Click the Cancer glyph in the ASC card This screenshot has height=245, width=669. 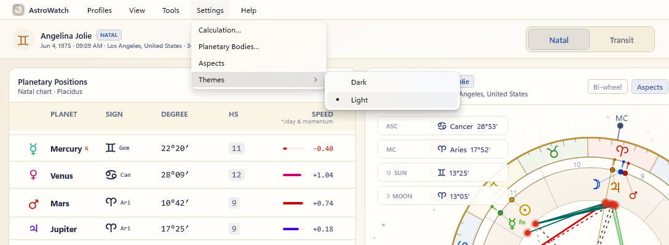click(x=443, y=126)
